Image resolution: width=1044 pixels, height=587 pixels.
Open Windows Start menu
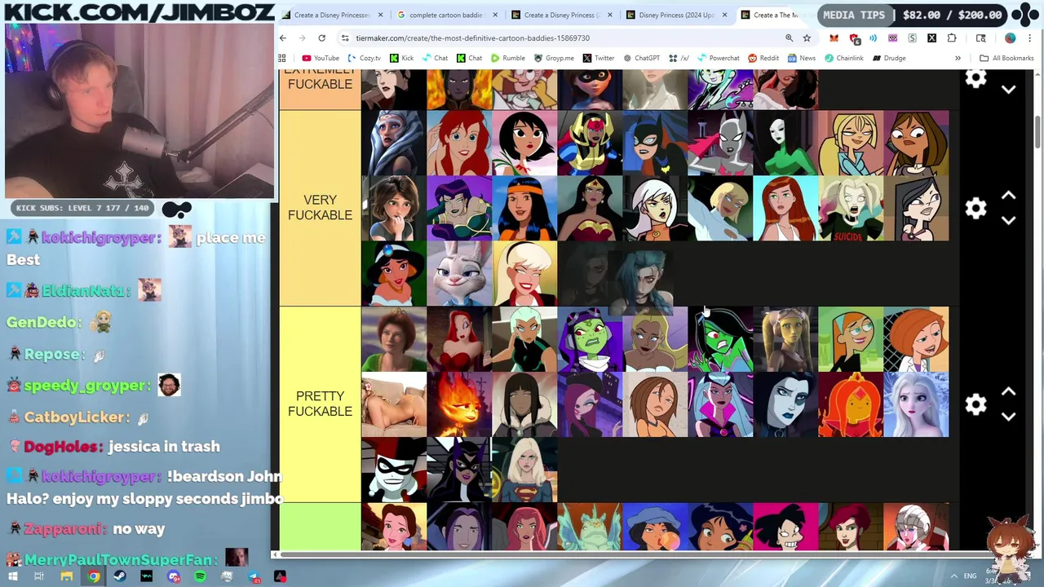[13, 576]
